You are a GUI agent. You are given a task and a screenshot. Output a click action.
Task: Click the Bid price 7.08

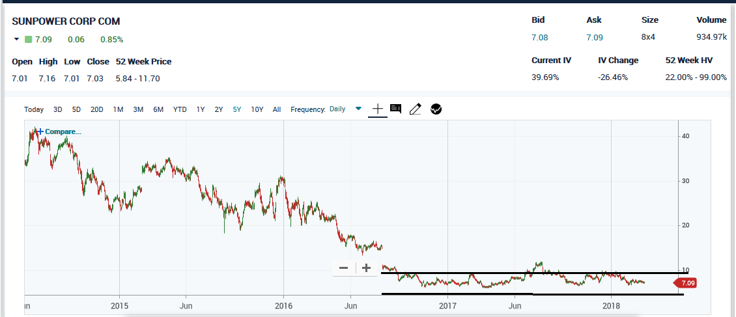(539, 38)
